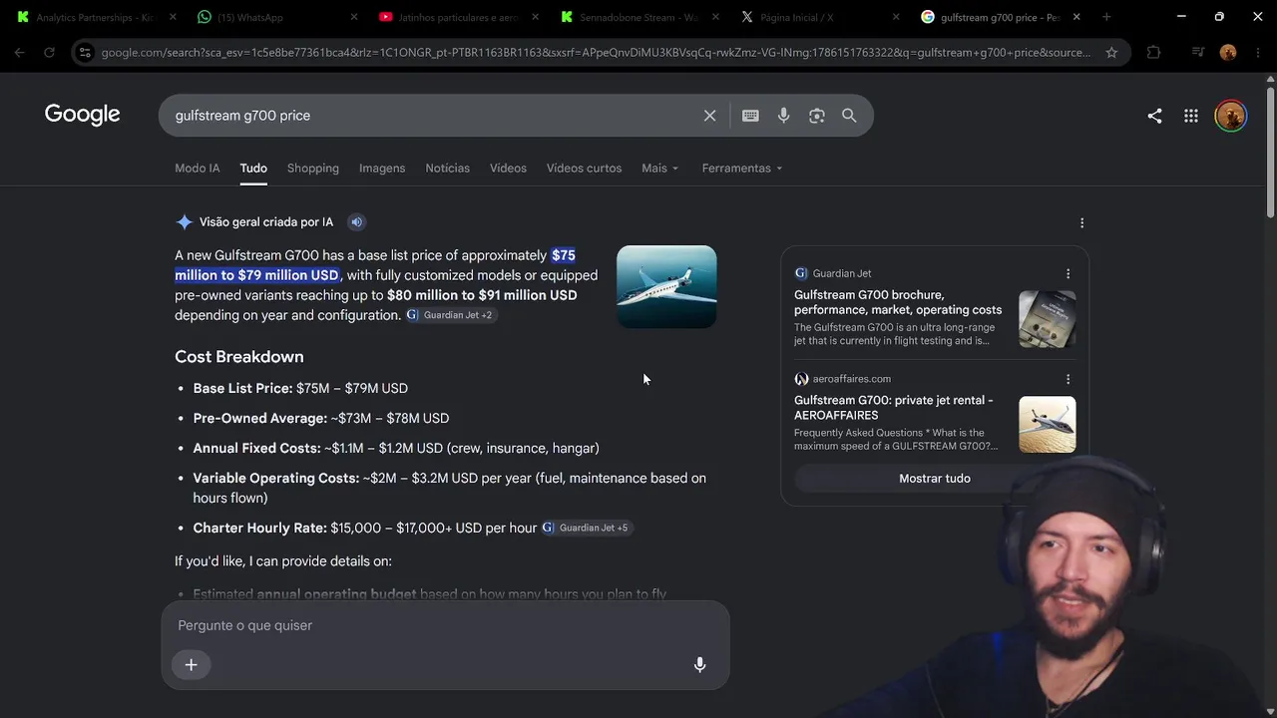Select the Vídeos curtos search tab
Viewport: 1277px width, 718px height.
click(584, 169)
